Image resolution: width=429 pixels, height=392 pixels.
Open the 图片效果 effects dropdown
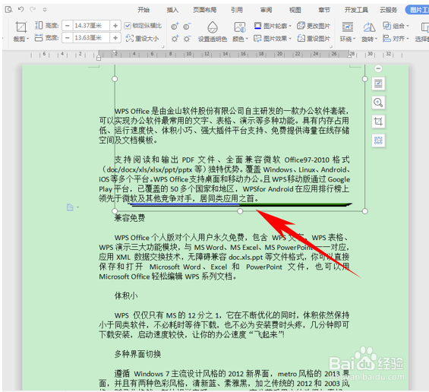click(x=273, y=38)
